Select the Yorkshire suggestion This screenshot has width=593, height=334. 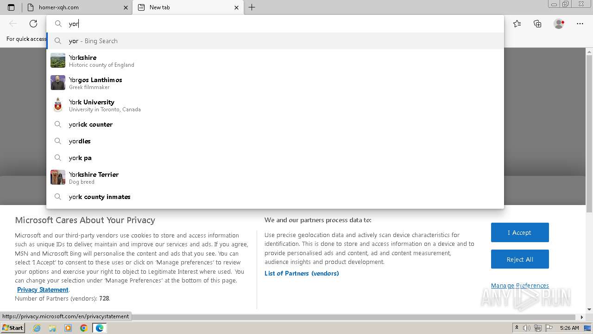pos(275,61)
